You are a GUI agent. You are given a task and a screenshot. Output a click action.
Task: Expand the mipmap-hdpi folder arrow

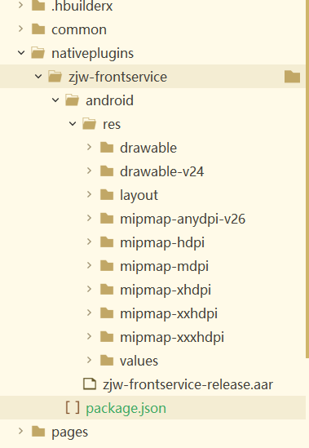(x=89, y=242)
